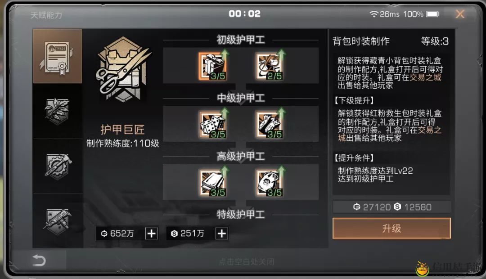Open the trade certificate talent tab
The image size is (486, 279).
tap(57, 56)
